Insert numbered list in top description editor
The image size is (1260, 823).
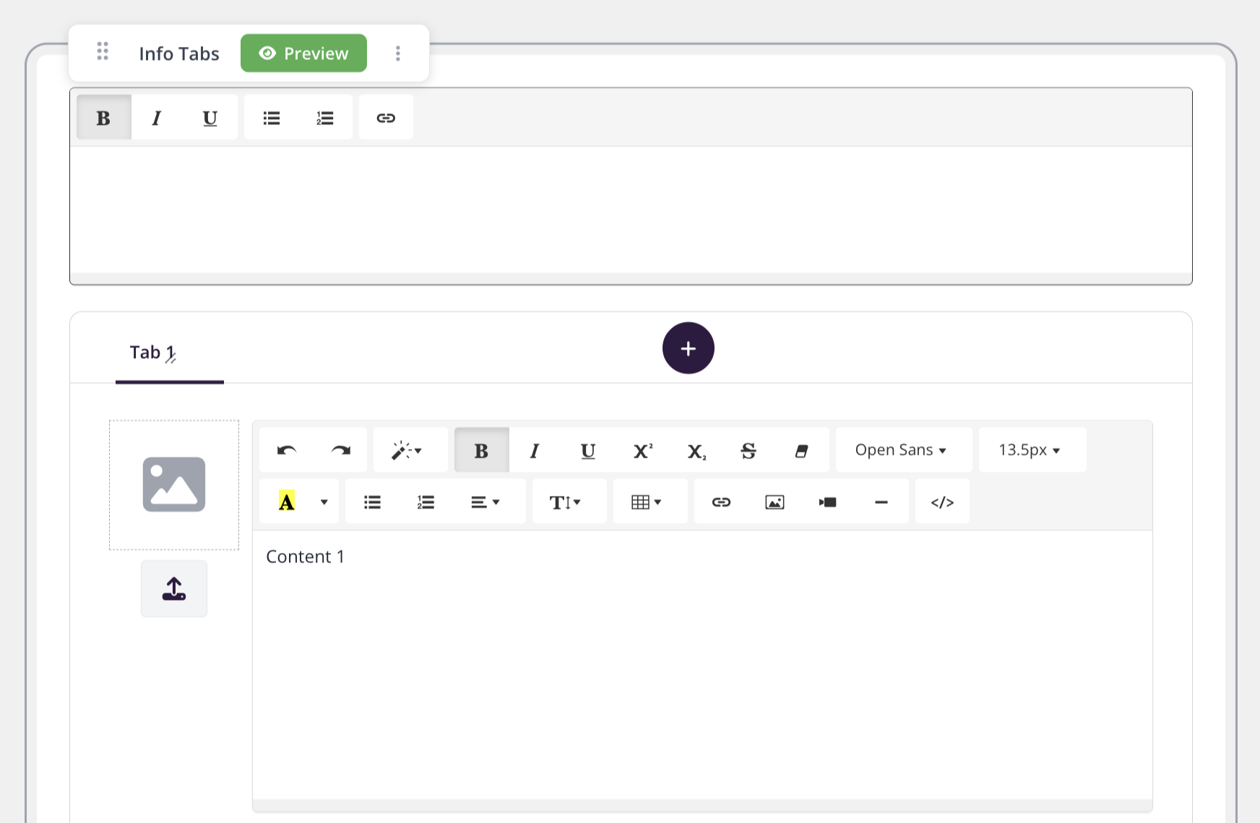click(x=325, y=118)
